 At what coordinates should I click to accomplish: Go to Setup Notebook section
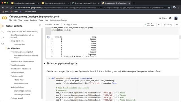pyautogui.click(x=17, y=41)
